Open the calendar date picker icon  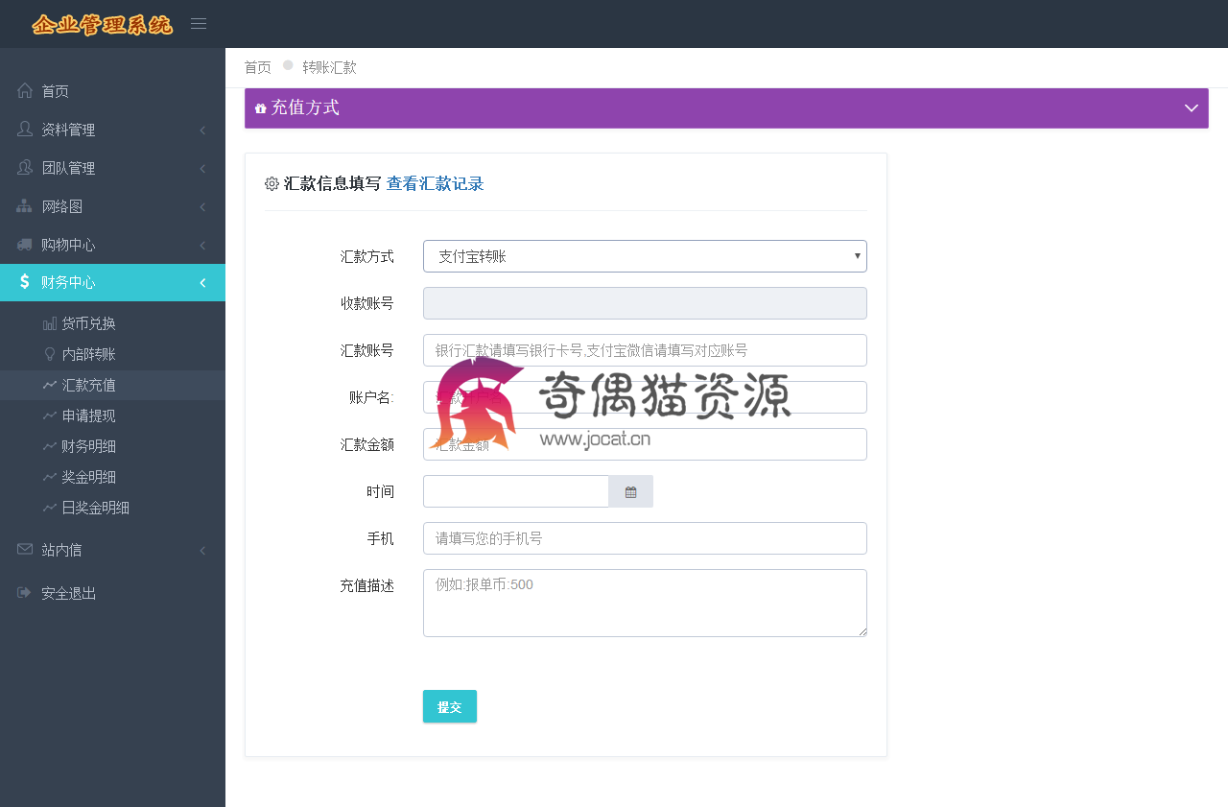(x=630, y=491)
